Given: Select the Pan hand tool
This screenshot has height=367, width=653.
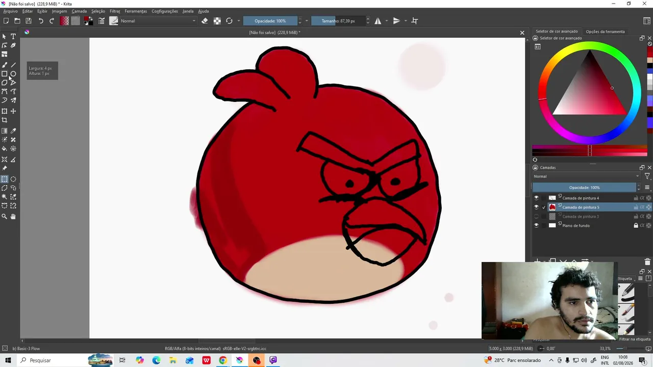Looking at the screenshot, I should pos(13,217).
